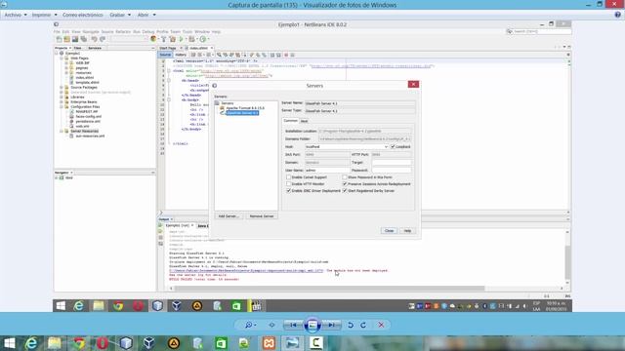Click the Target field in Servers dialog
Image resolution: width=625 pixels, height=351 pixels.
click(x=392, y=163)
